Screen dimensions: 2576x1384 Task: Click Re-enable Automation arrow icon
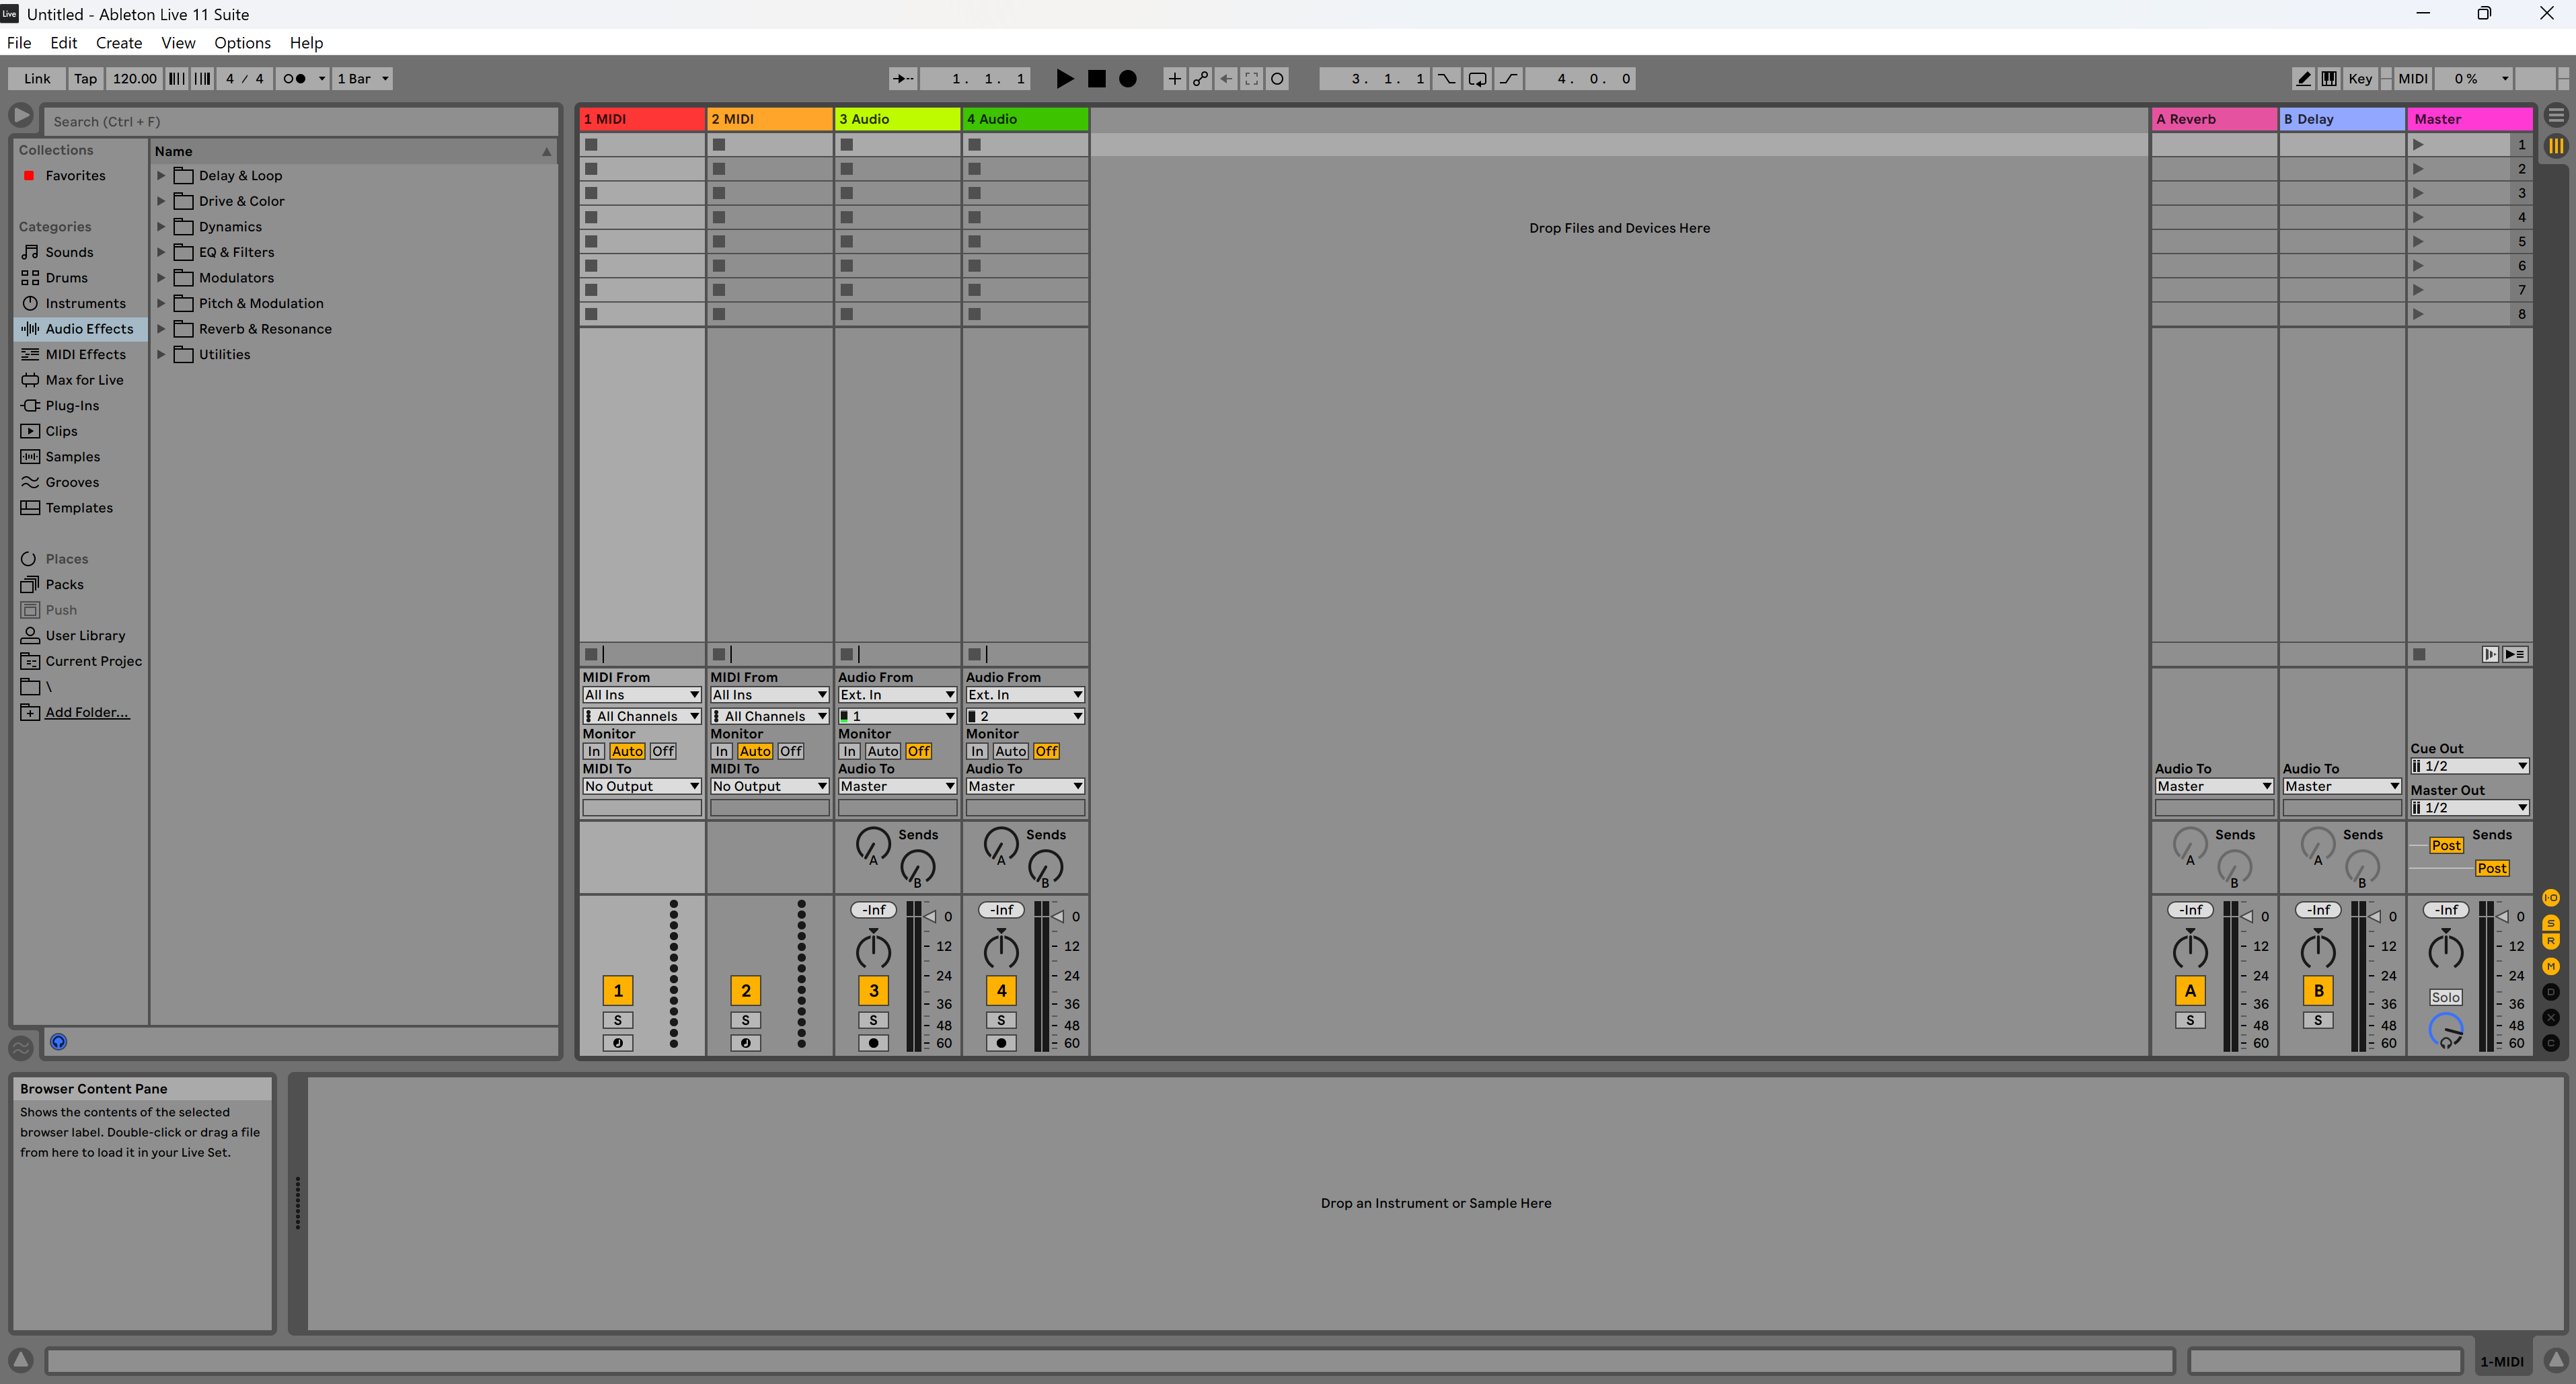pyautogui.click(x=1226, y=78)
